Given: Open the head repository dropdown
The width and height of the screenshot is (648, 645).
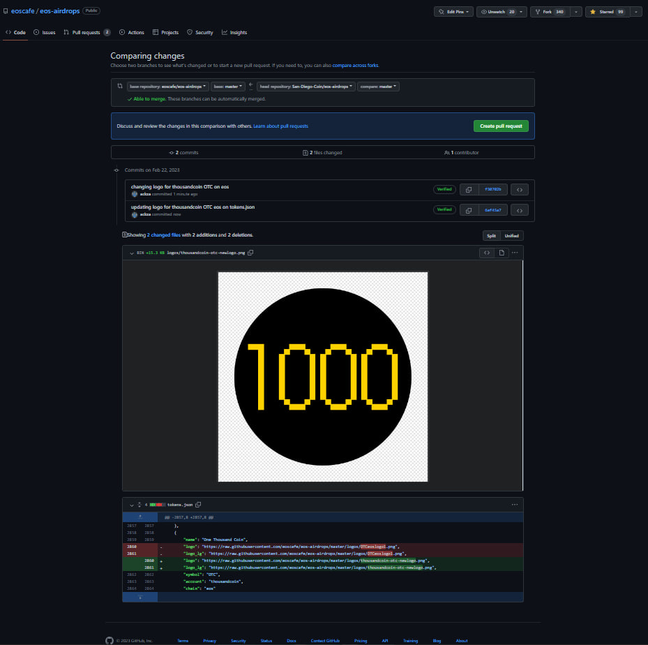Looking at the screenshot, I should [306, 87].
